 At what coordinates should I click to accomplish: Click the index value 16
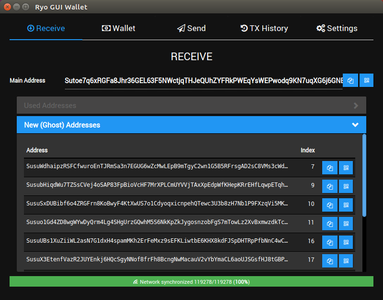[311, 241]
